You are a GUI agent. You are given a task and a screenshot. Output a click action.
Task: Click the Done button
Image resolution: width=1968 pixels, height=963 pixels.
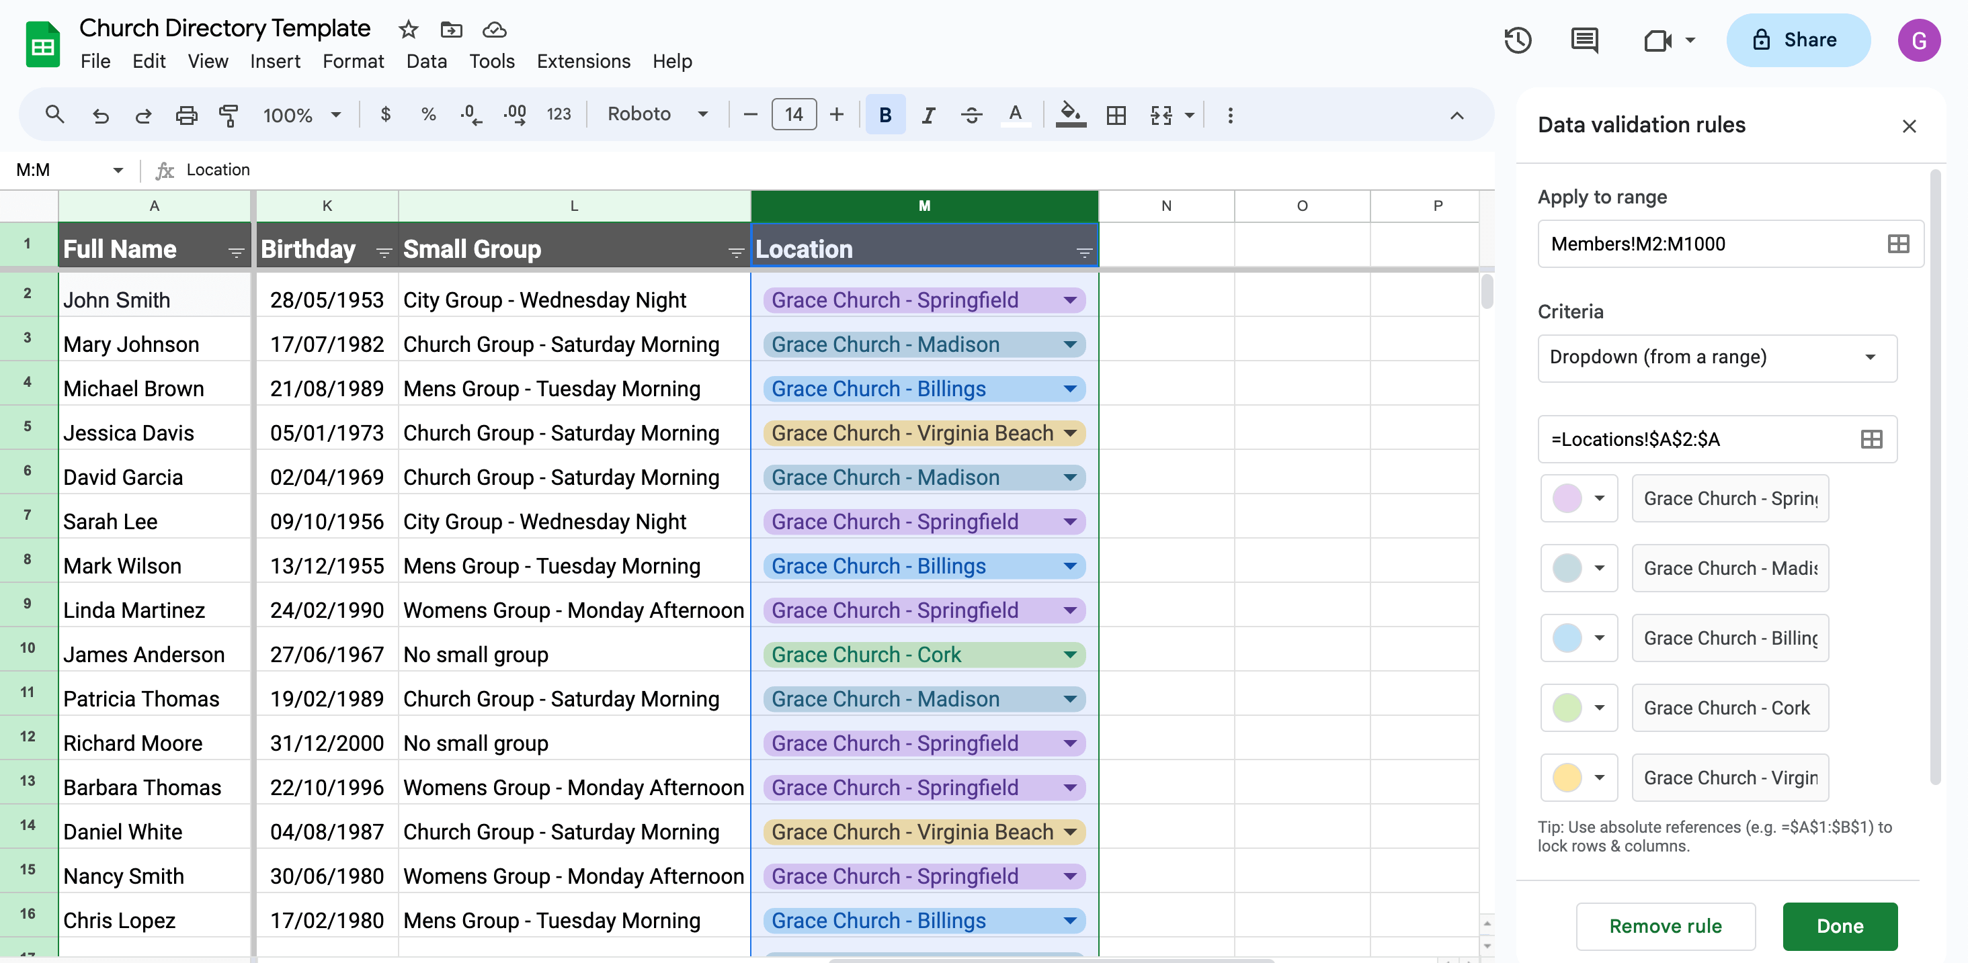coord(1839,927)
